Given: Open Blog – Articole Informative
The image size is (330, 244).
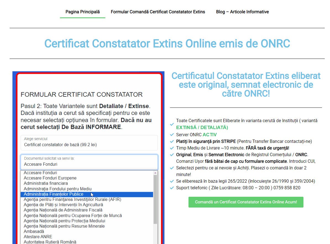Looking at the screenshot, I should (242, 12).
